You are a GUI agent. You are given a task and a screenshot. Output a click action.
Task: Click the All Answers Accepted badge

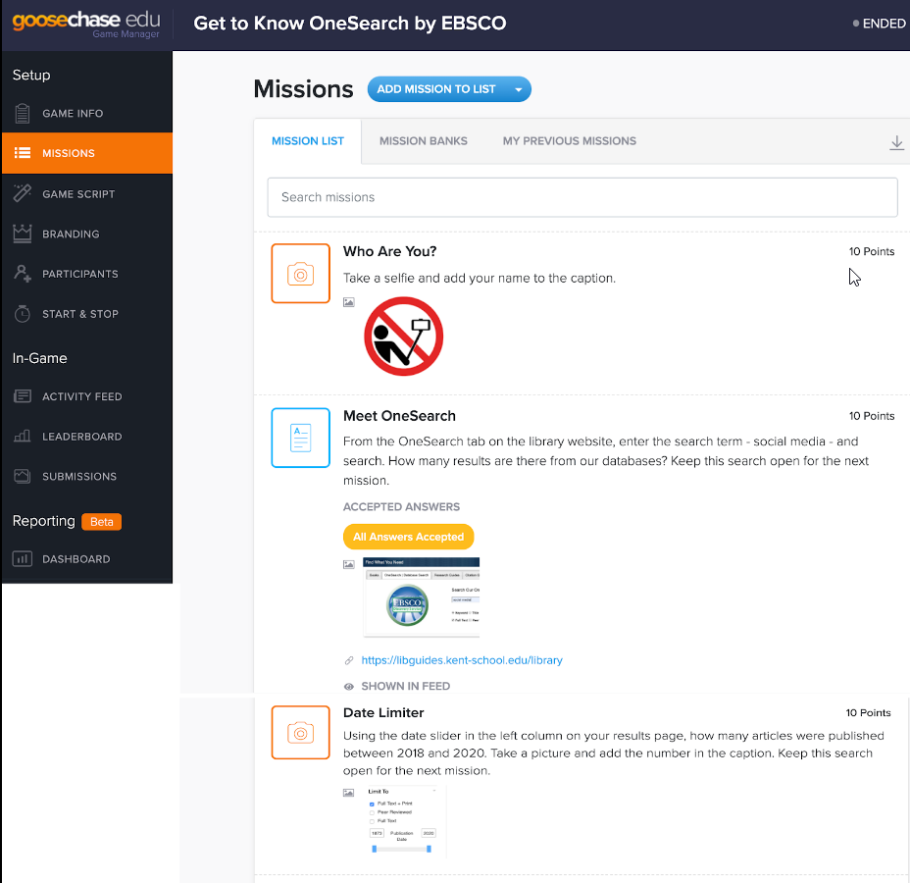click(x=408, y=537)
